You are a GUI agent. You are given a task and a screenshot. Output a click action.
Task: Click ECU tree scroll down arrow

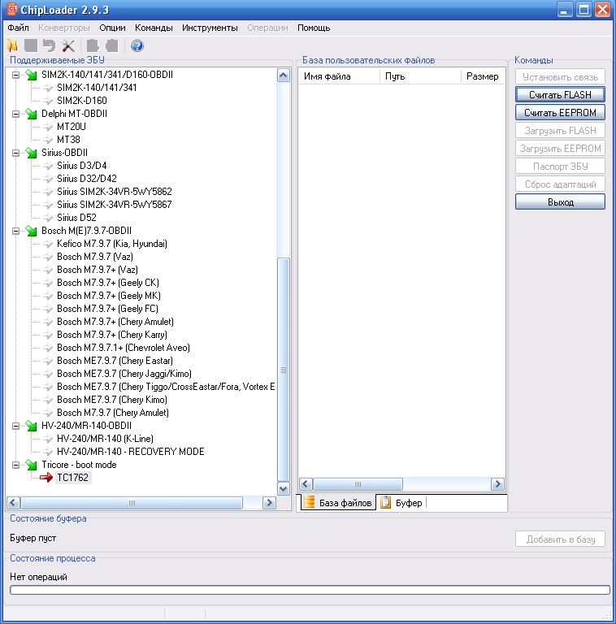(x=284, y=488)
